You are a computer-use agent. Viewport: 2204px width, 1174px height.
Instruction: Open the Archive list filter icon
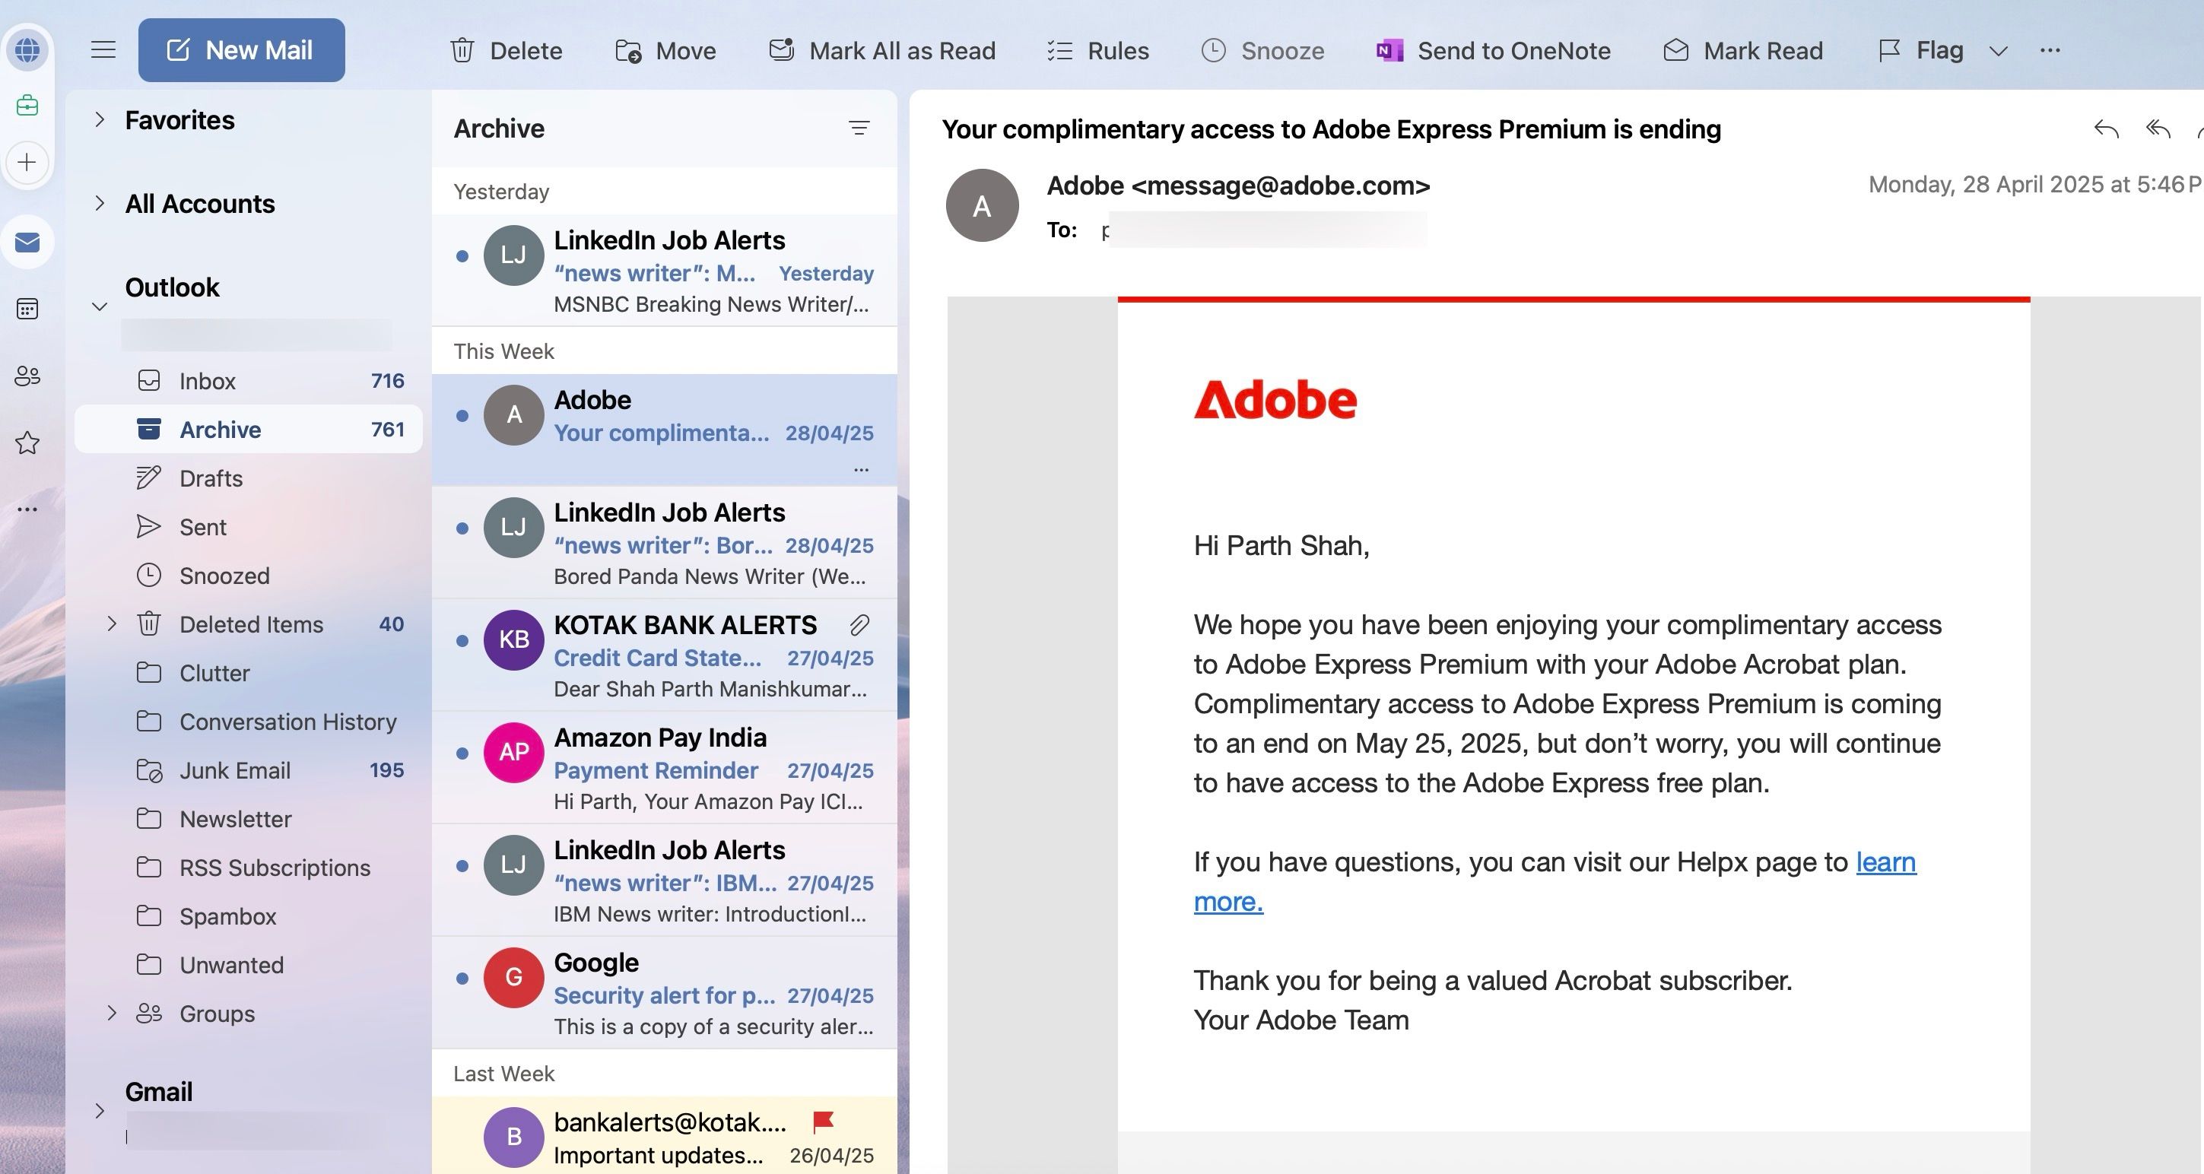[859, 129]
